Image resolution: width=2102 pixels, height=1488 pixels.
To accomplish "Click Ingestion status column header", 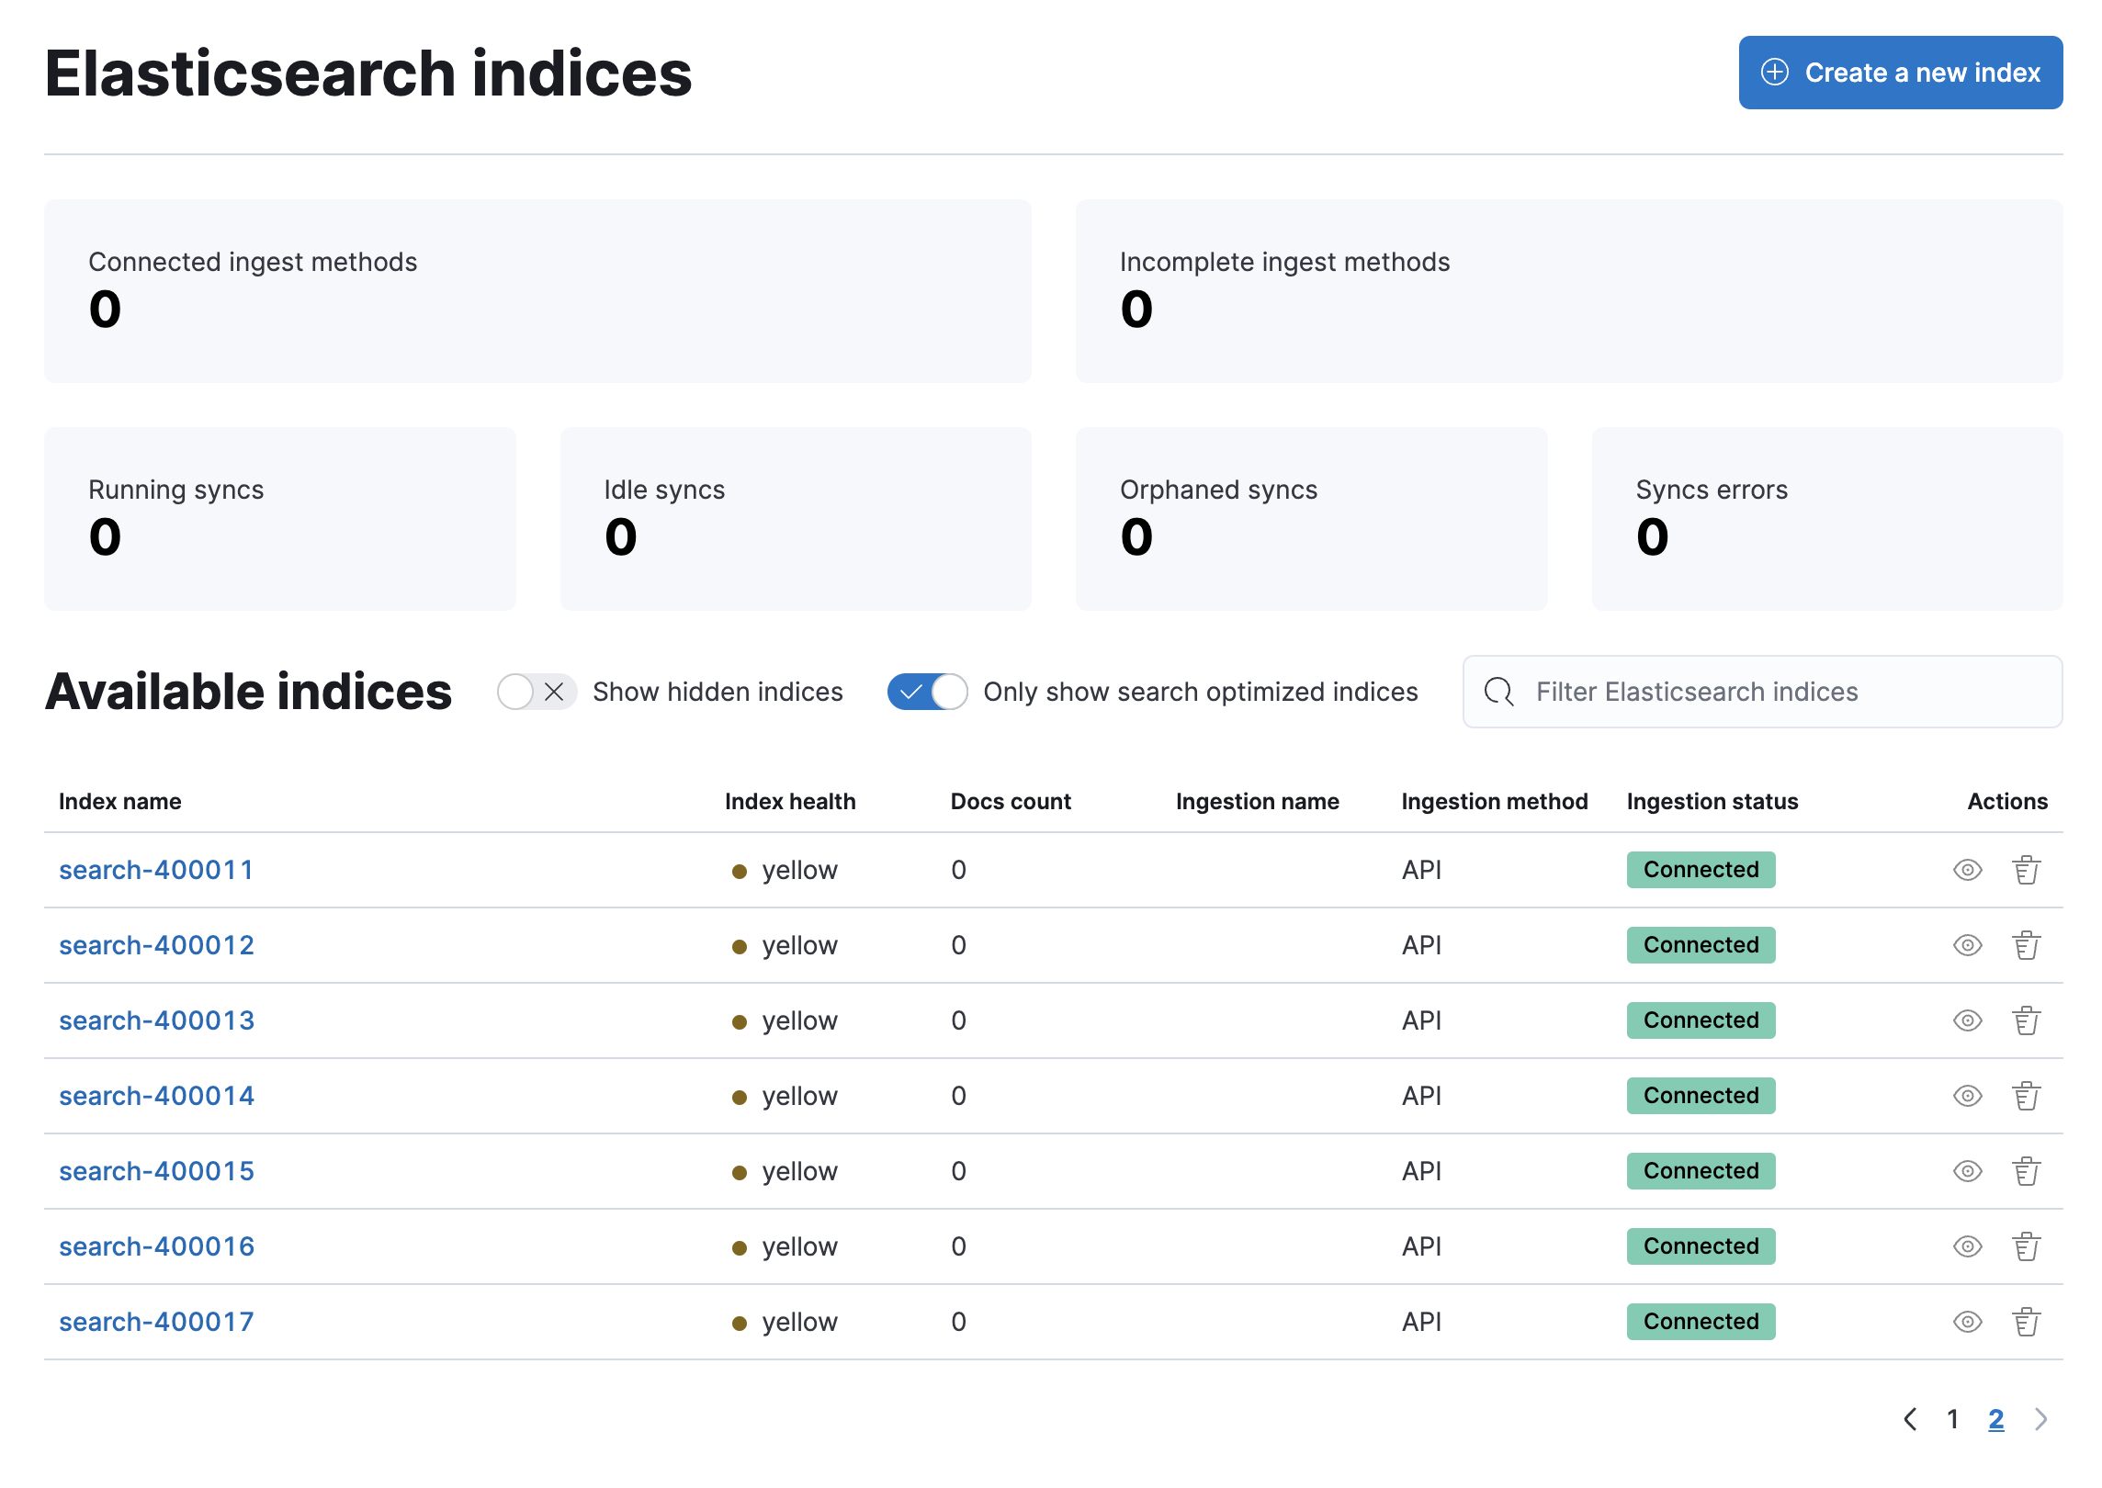I will click(1712, 802).
